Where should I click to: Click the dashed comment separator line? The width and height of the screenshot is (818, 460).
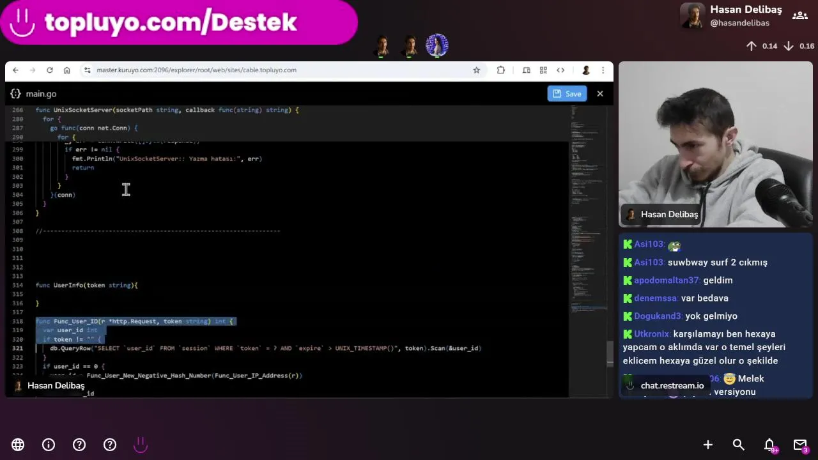pos(158,231)
